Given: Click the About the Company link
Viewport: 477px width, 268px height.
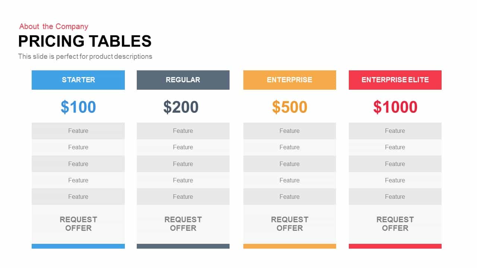Looking at the screenshot, I should (x=54, y=26).
